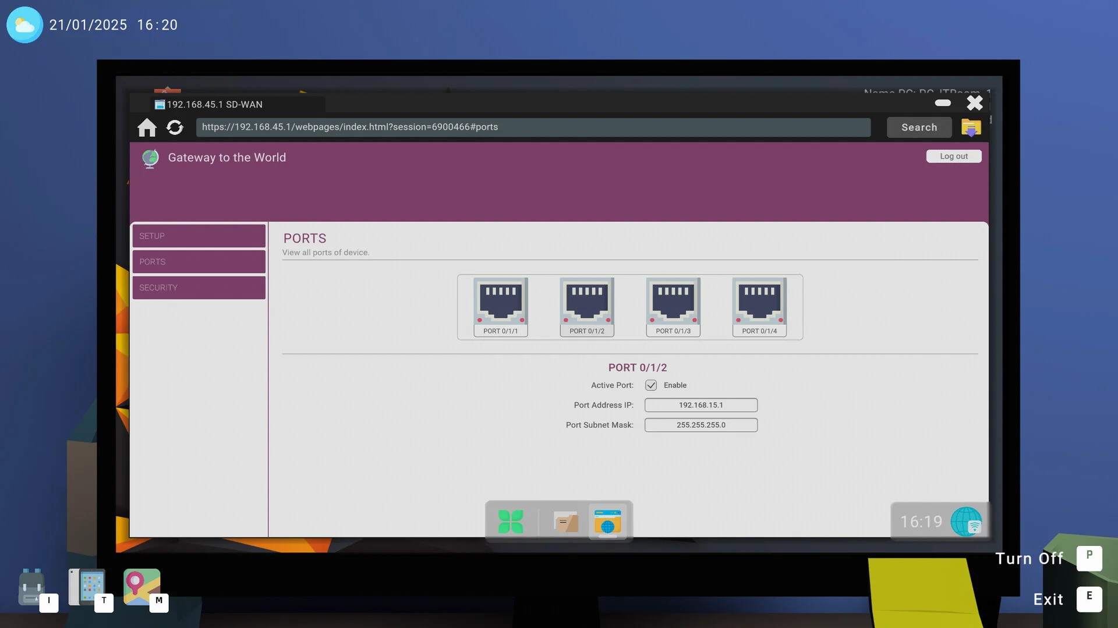Disable the Active Port Enable checkbox
The height and width of the screenshot is (628, 1118).
[x=650, y=385]
